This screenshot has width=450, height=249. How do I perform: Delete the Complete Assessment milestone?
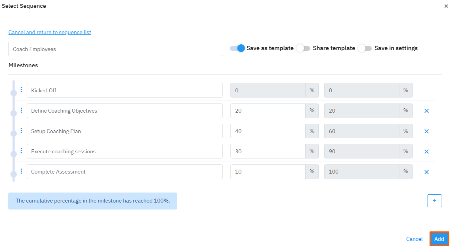(x=426, y=172)
